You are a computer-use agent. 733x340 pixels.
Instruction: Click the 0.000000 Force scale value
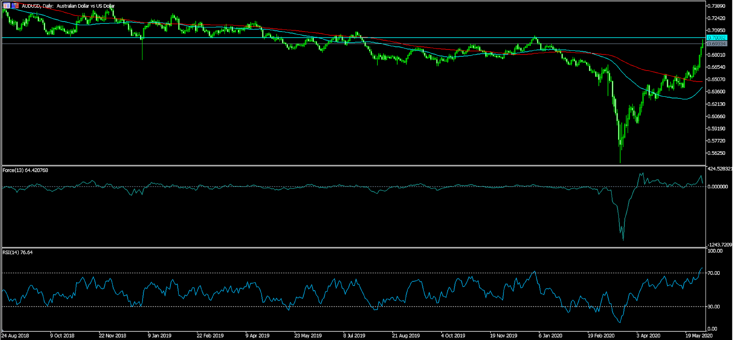[x=718, y=187]
